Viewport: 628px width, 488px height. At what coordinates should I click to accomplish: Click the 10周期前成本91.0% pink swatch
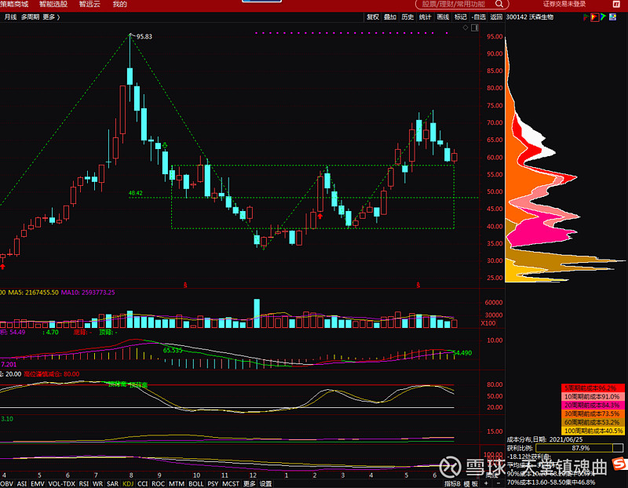pyautogui.click(x=593, y=397)
